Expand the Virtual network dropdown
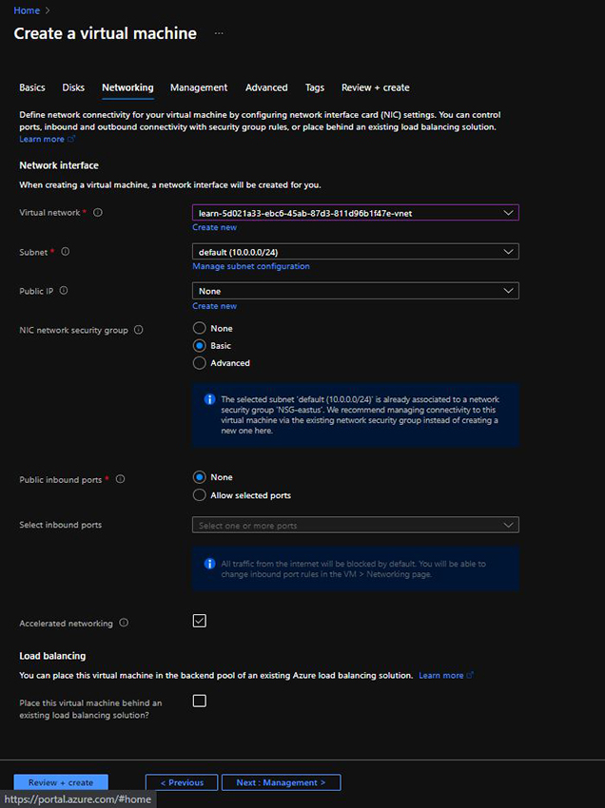This screenshot has width=605, height=808. (x=355, y=213)
